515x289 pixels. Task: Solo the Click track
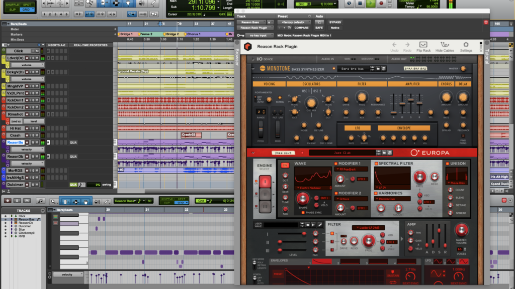click(x=33, y=51)
